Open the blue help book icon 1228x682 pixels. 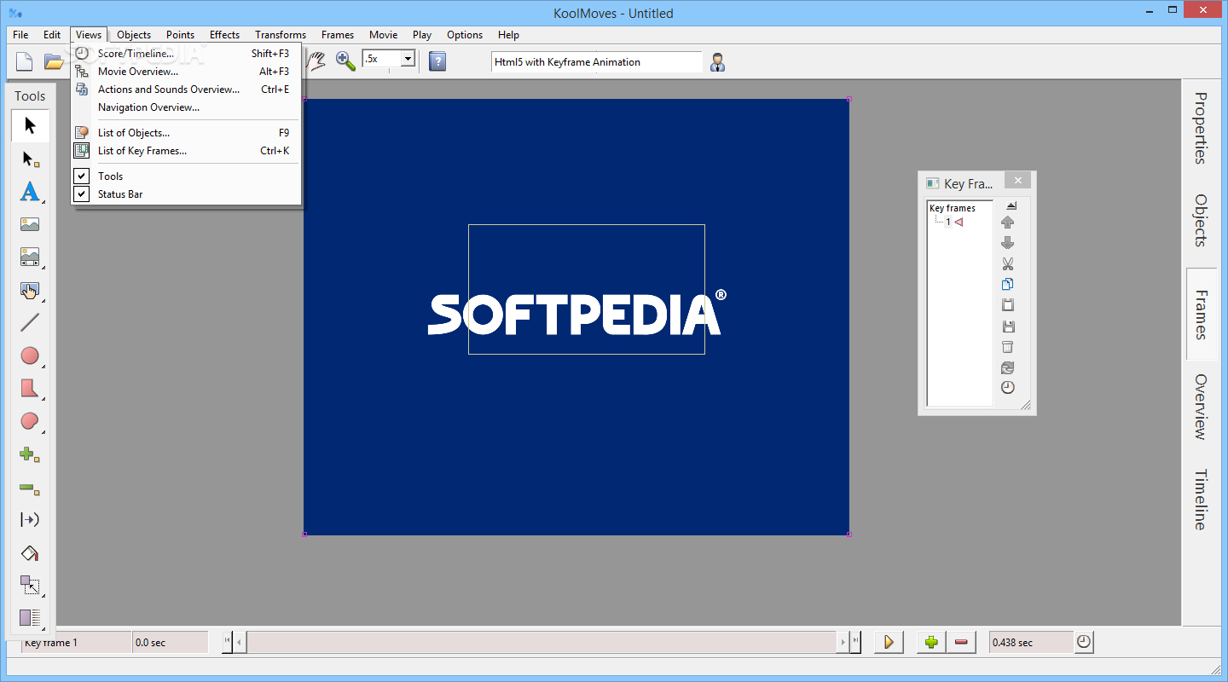point(437,61)
